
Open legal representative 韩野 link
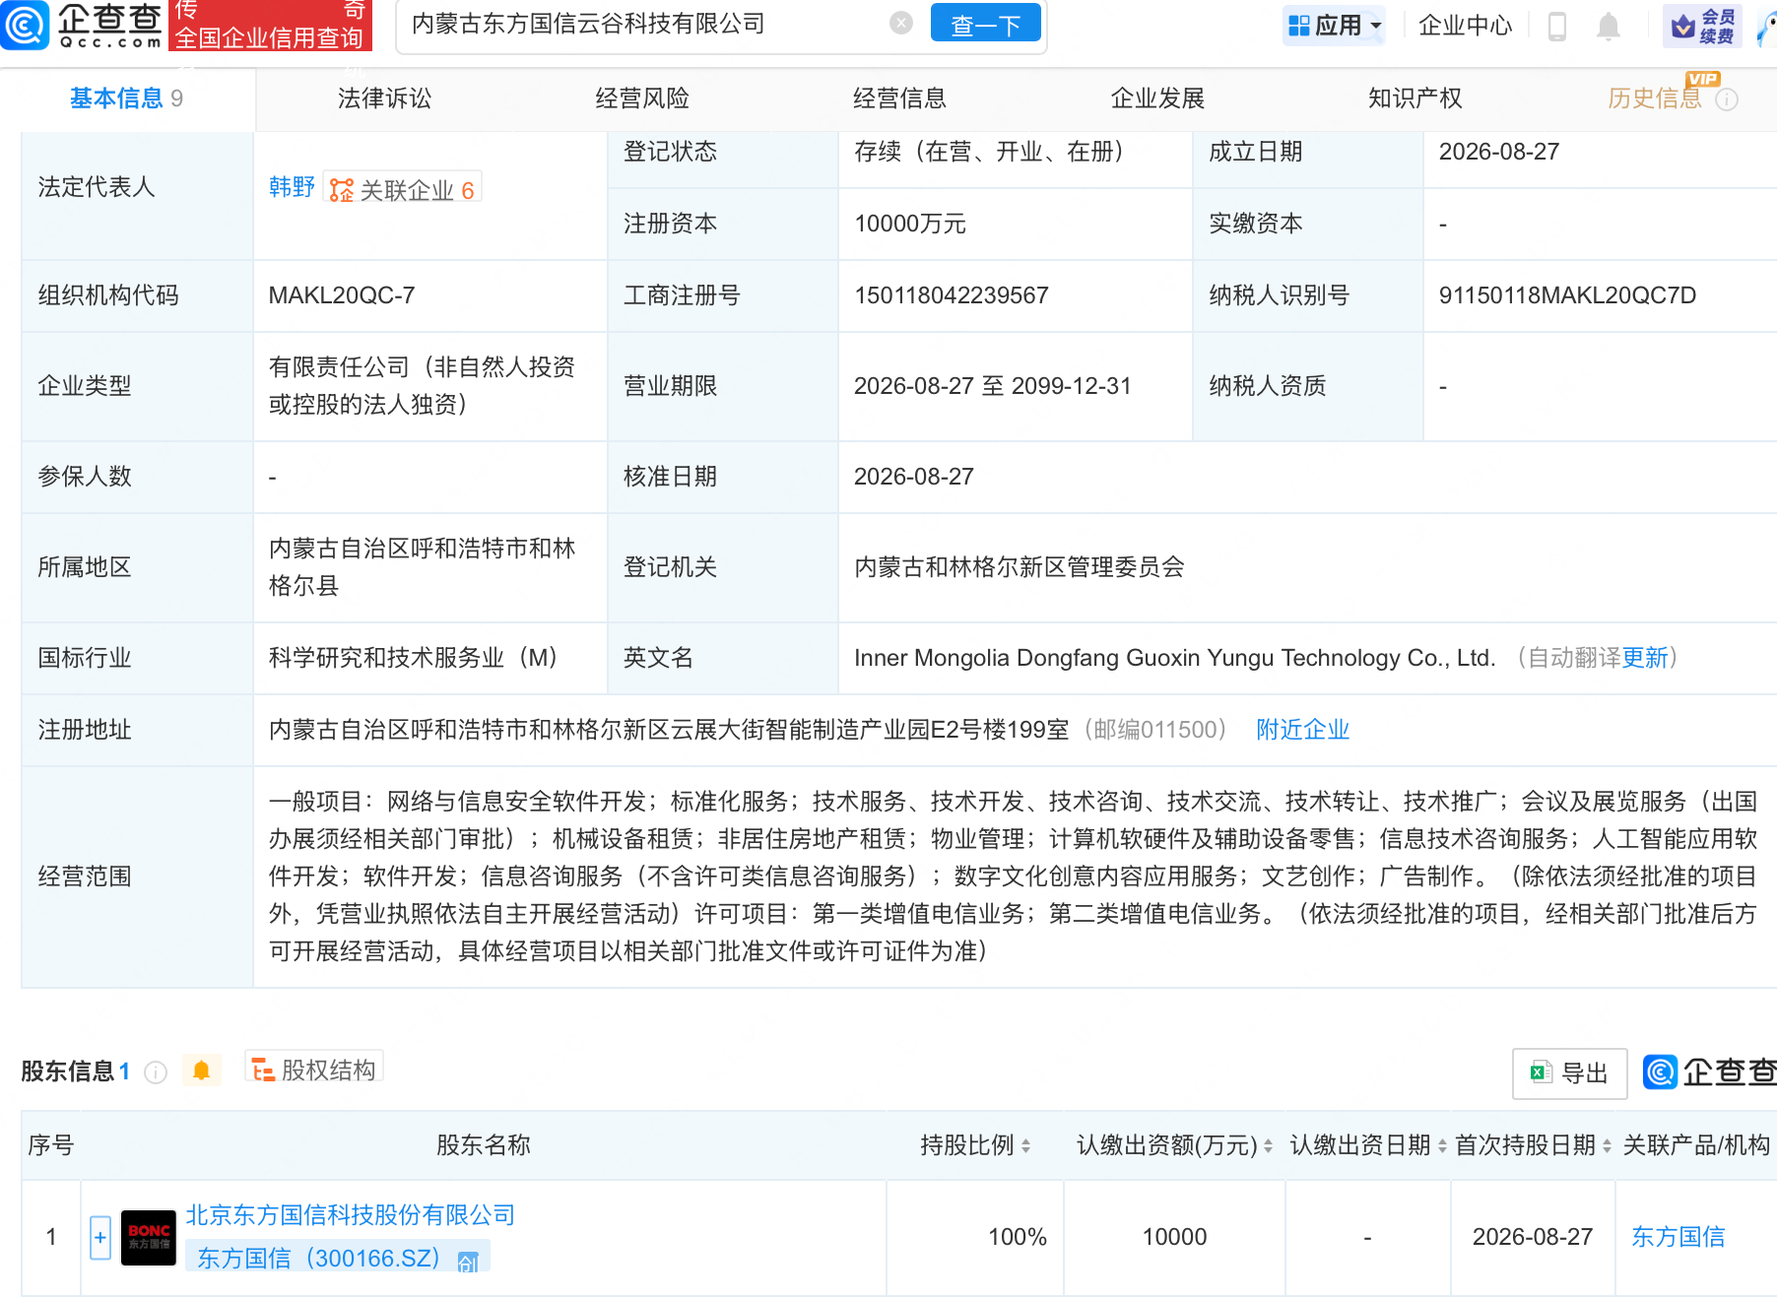click(292, 187)
